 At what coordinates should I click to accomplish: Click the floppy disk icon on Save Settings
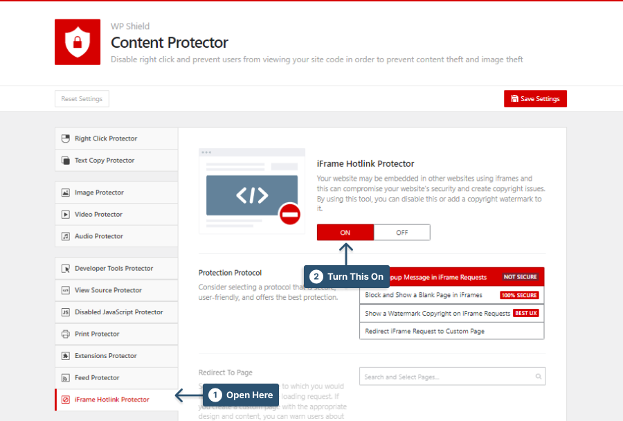[514, 98]
